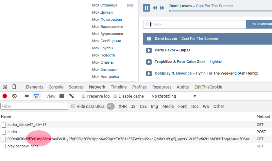
Task: Open the Profiles tab
Action: pos(139,87)
